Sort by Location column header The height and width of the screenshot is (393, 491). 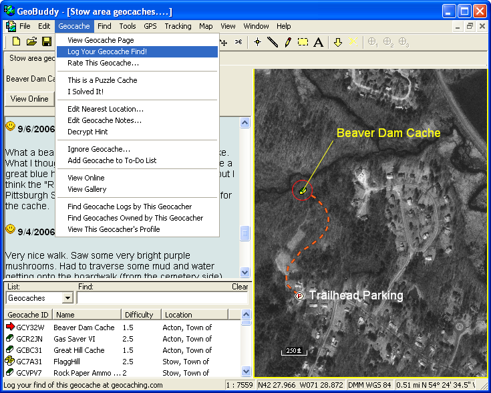point(195,315)
